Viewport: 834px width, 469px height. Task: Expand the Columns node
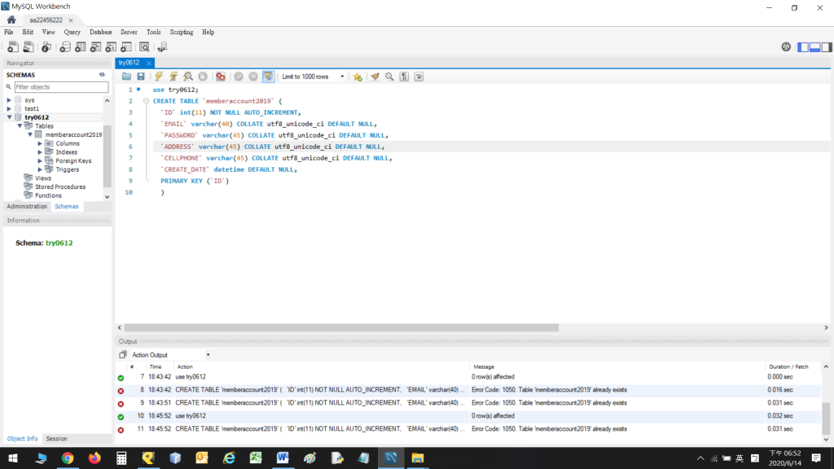[x=40, y=143]
